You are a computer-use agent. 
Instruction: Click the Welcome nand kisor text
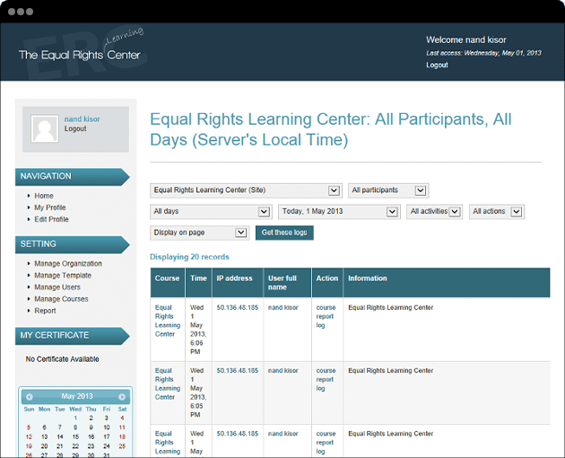point(466,40)
